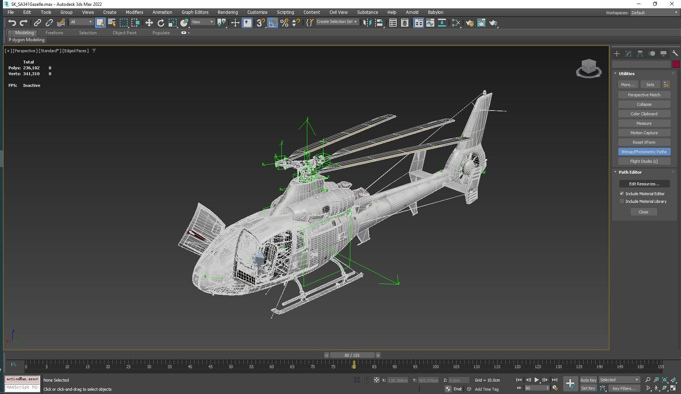
Task: Toggle the Selection Lock icon
Action: coord(367,380)
